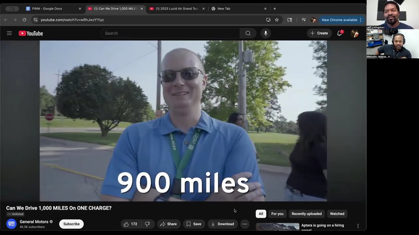Click Malcolm Jessup, Jr. video call tile
419x235 pixels.
[392, 44]
